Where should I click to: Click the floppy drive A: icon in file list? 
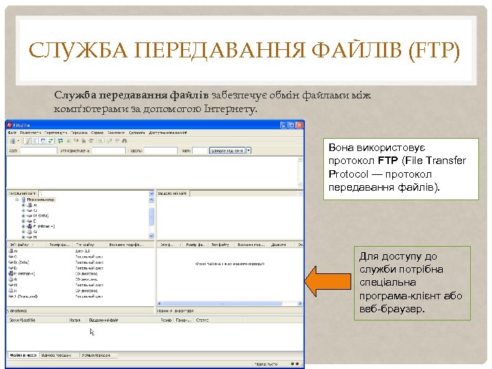pyautogui.click(x=12, y=251)
